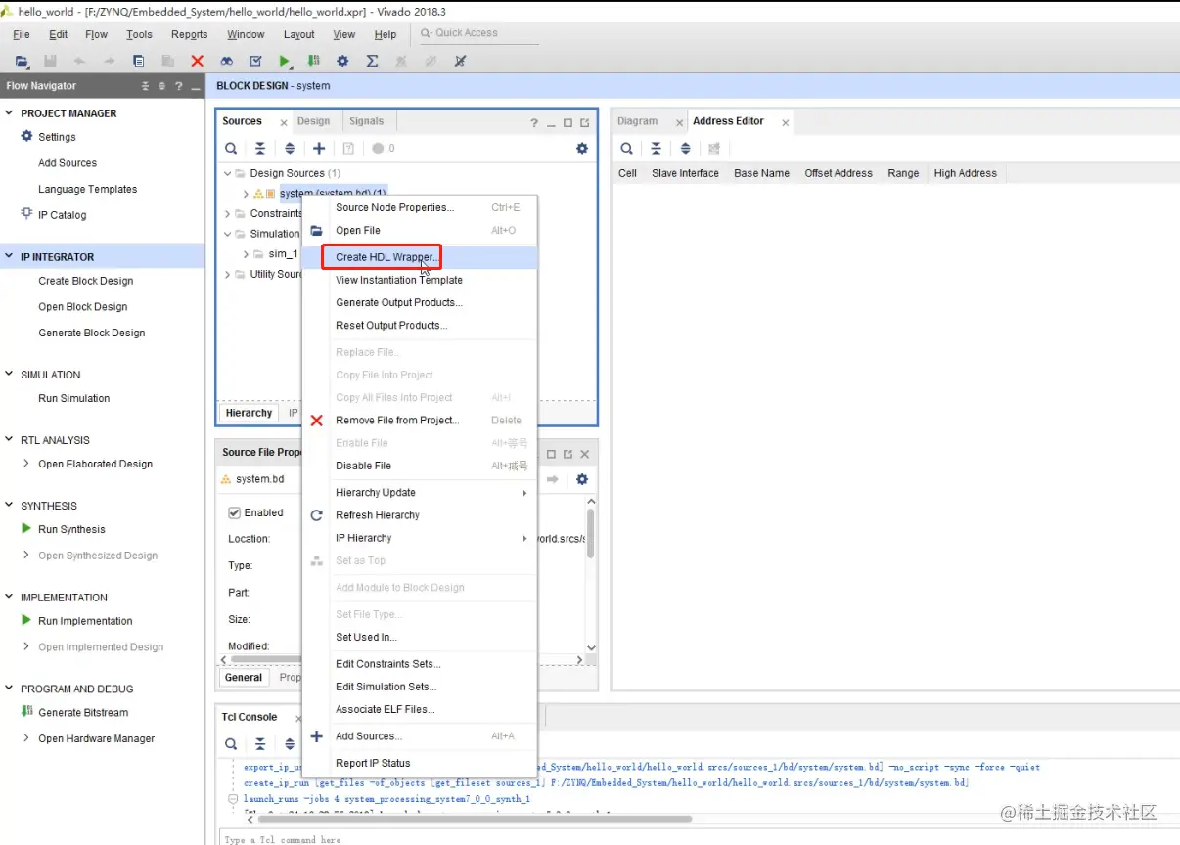Select the Hierarchy tab in Sources

click(x=249, y=413)
